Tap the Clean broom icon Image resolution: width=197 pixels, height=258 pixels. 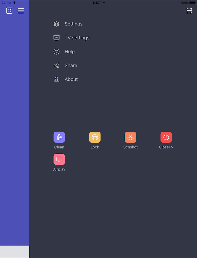tap(59, 137)
